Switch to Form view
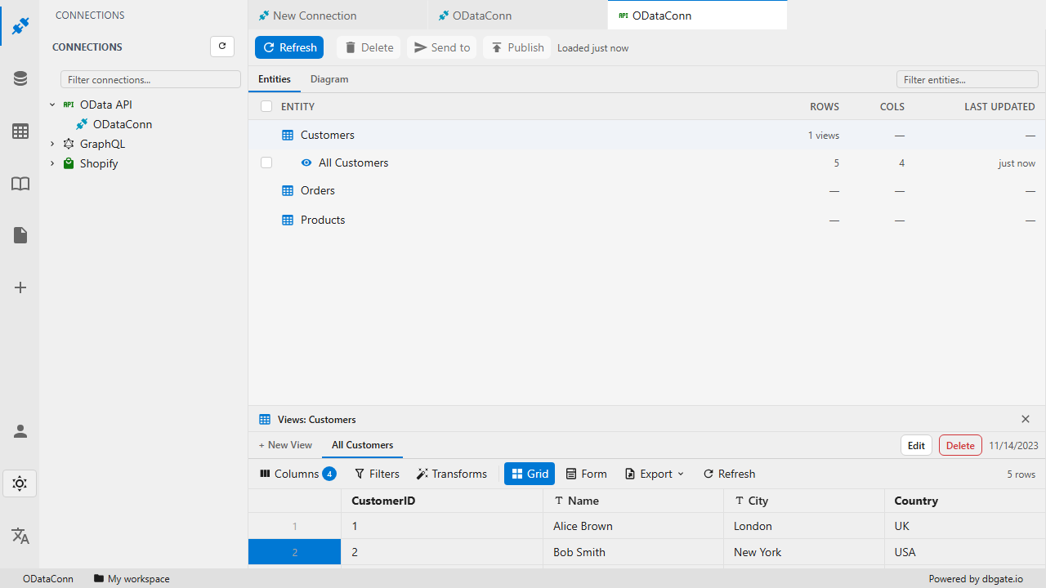Viewport: 1046px width, 588px height. [587, 474]
